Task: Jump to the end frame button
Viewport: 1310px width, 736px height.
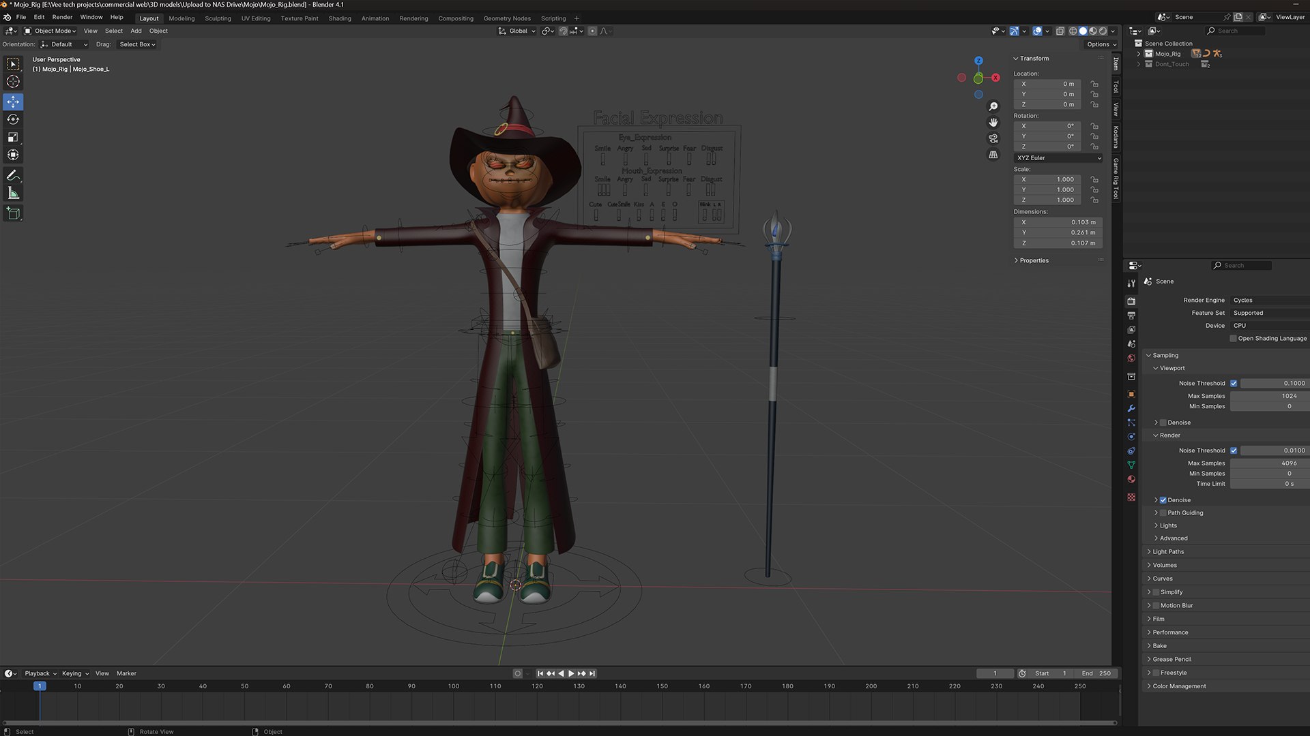Action: [592, 673]
